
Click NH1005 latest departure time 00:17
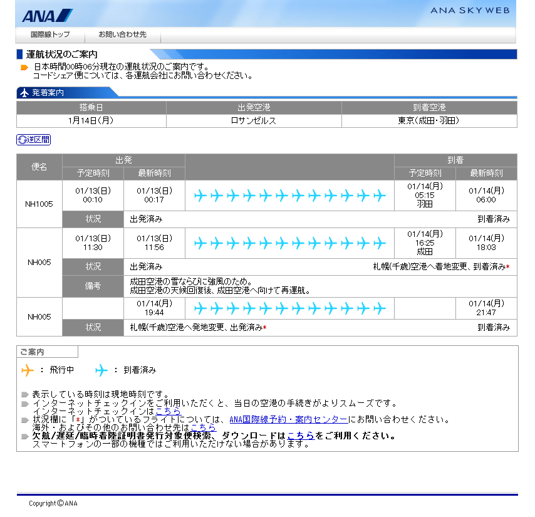[154, 195]
